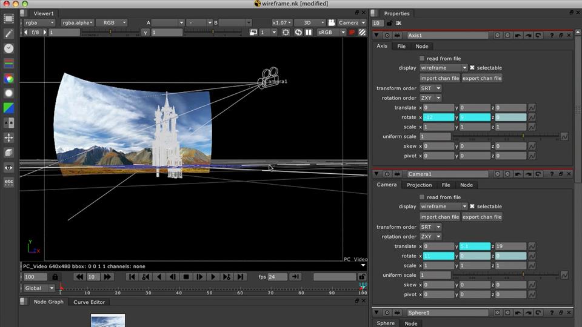
Task: Toggle the frame range lock icon
Action: pos(55,277)
